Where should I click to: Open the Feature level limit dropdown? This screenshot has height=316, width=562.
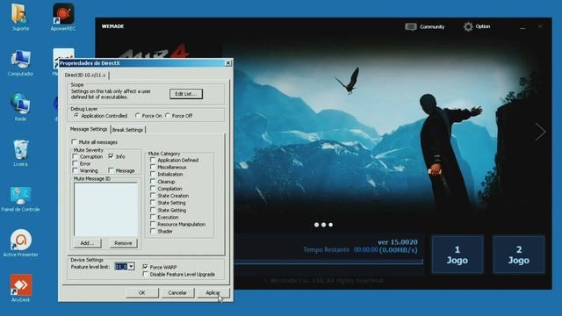click(131, 267)
